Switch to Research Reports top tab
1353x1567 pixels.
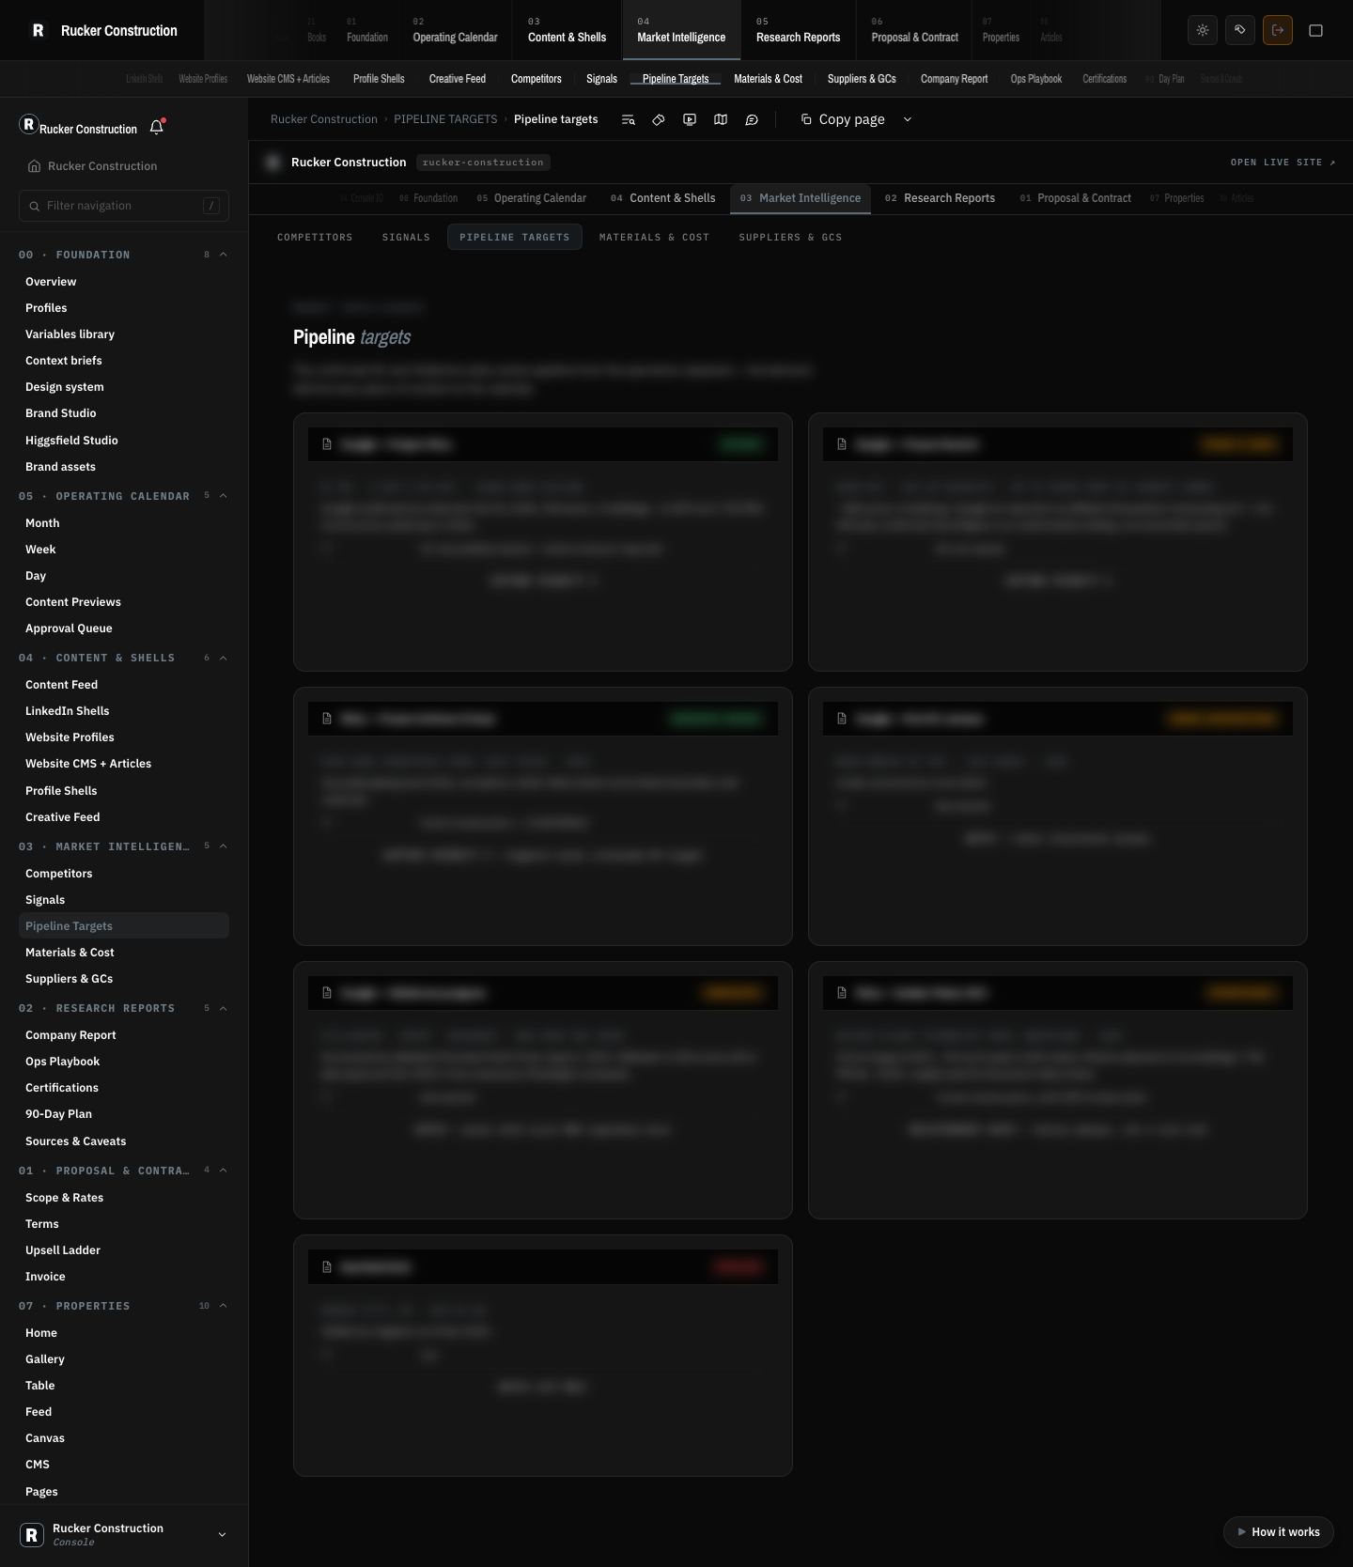pyautogui.click(x=798, y=30)
